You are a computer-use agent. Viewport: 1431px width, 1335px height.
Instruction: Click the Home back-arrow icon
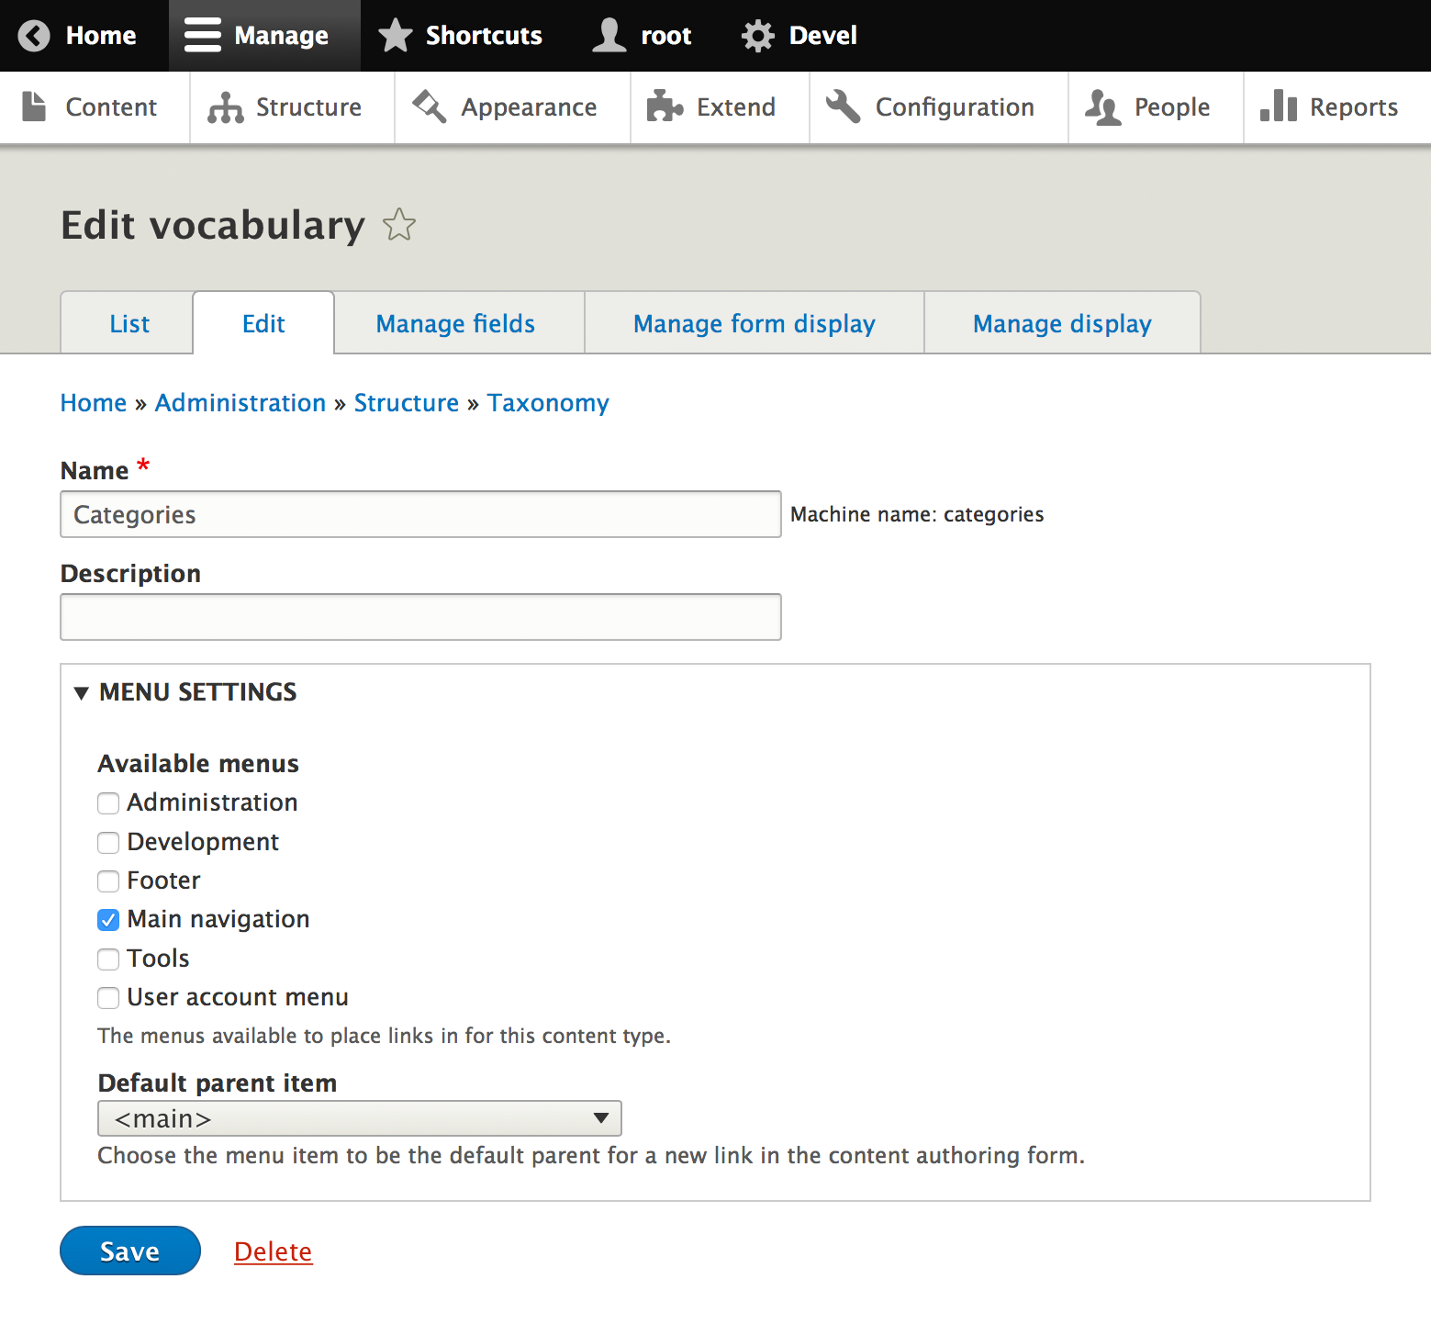[34, 36]
